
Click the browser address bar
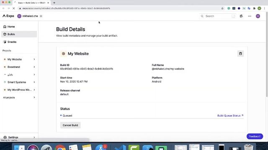click(x=120, y=8)
